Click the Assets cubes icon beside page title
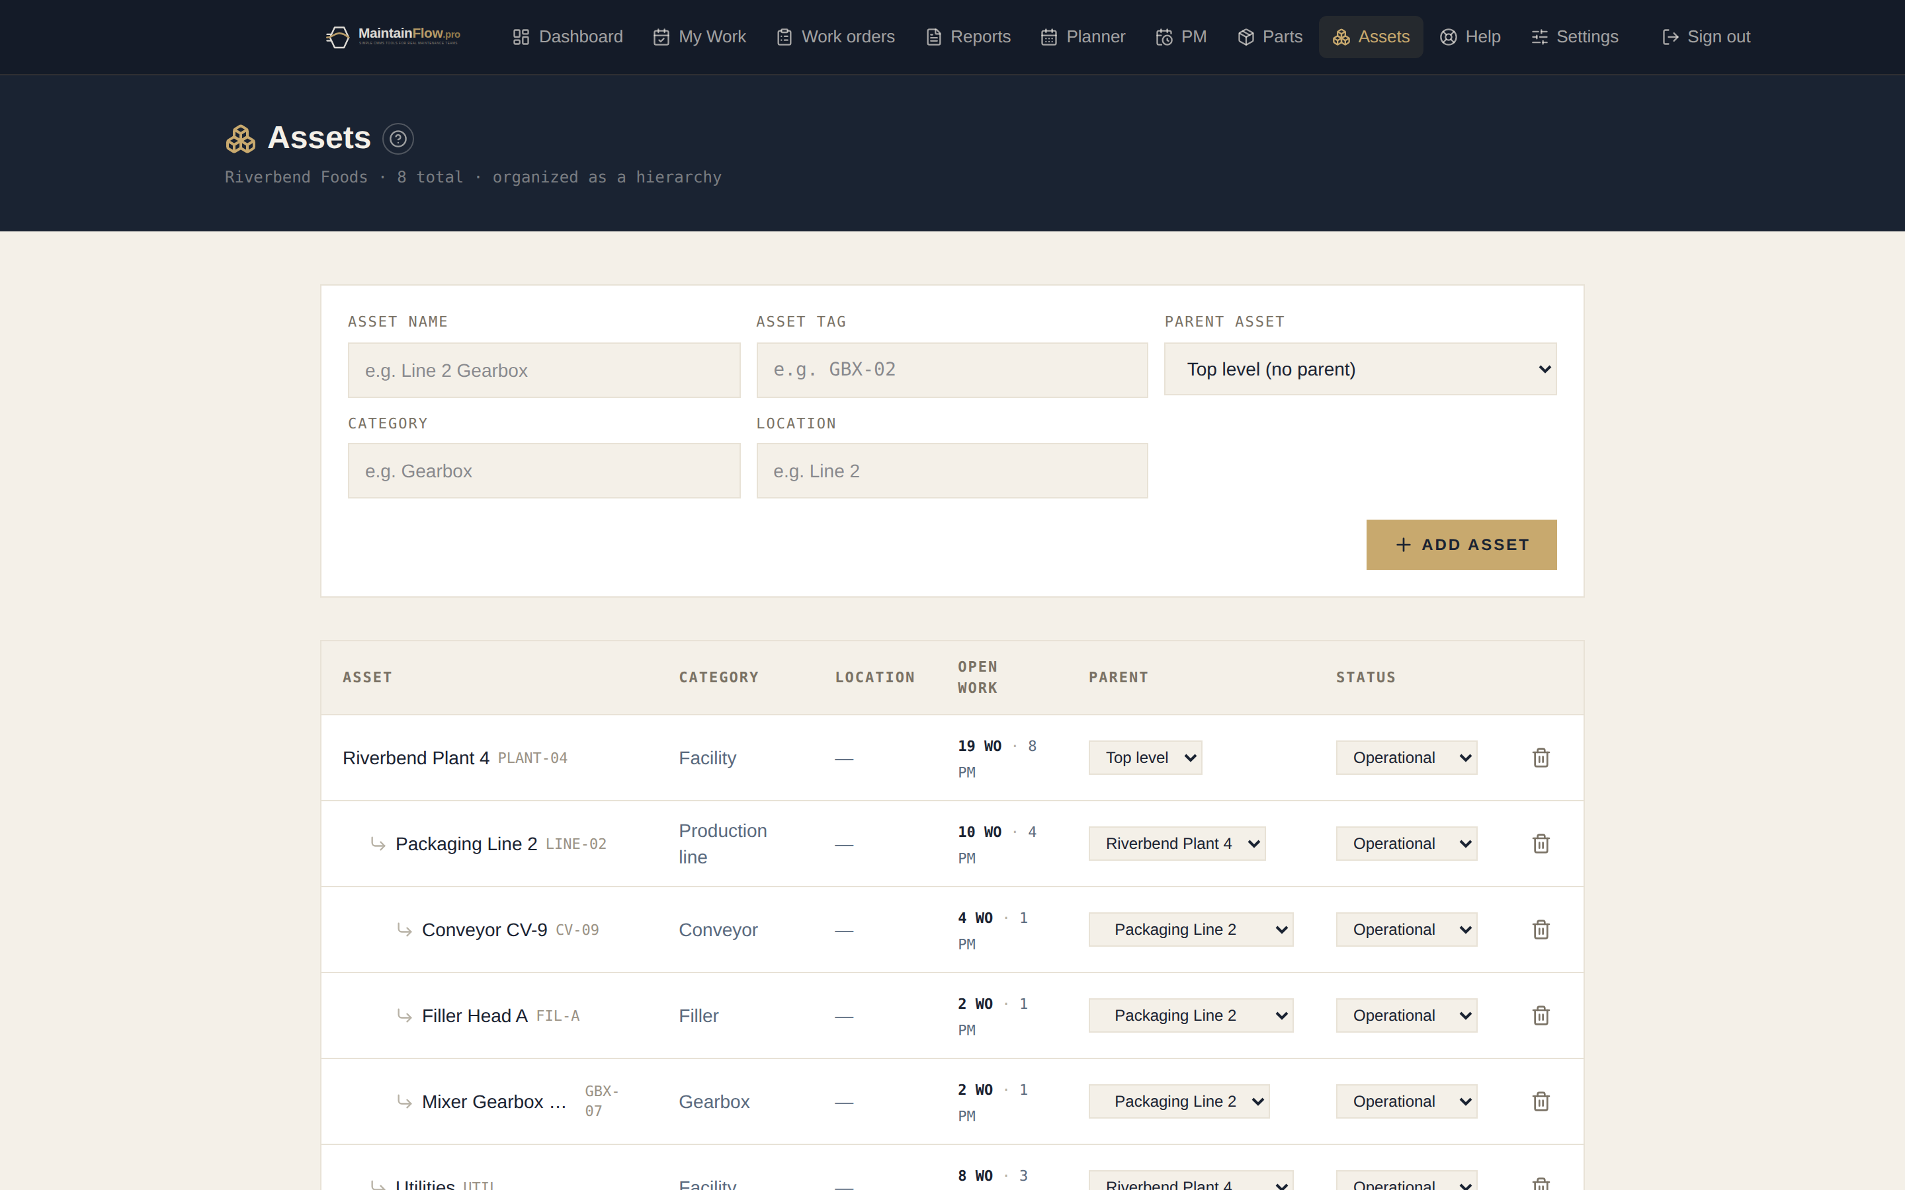 241,139
